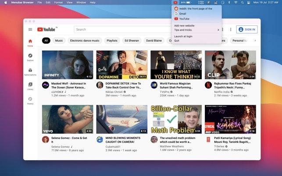Open Explore in the sidebar
Screen dimensions: 282x176
30,57
